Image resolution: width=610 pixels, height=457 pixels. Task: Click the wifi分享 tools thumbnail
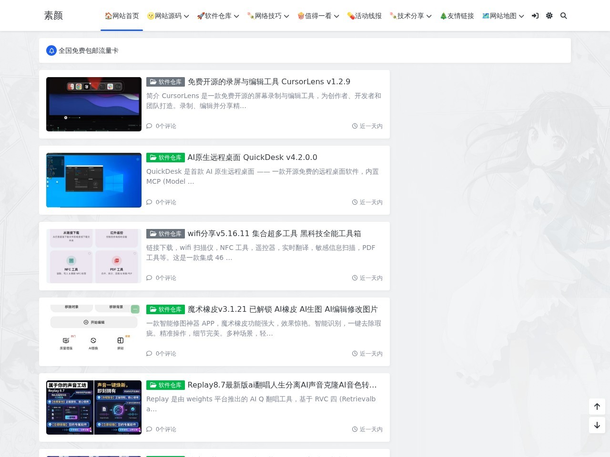pos(94,256)
